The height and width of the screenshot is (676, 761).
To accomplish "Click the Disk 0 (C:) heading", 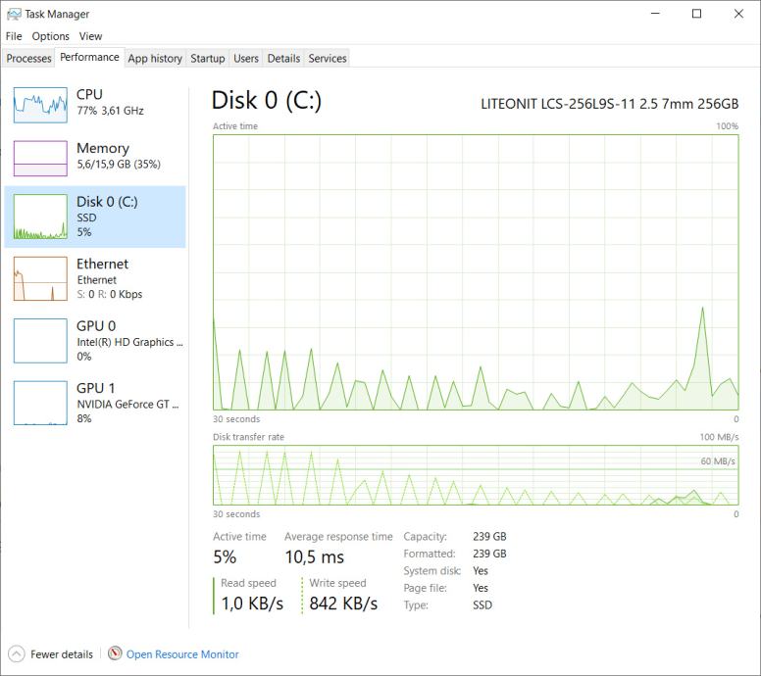I will [267, 100].
